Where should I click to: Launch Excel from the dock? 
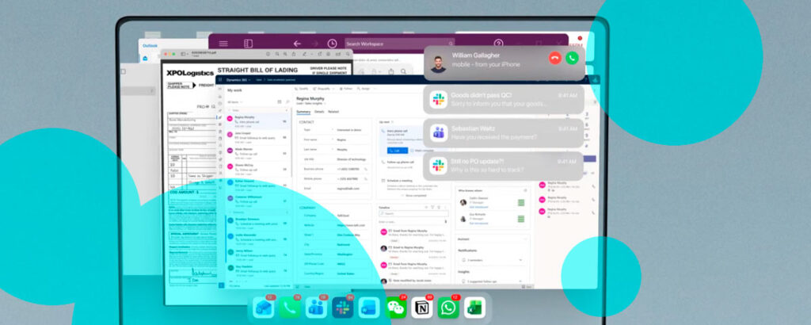tap(475, 308)
